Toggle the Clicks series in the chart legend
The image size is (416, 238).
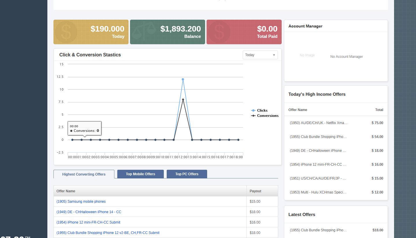tap(259, 110)
